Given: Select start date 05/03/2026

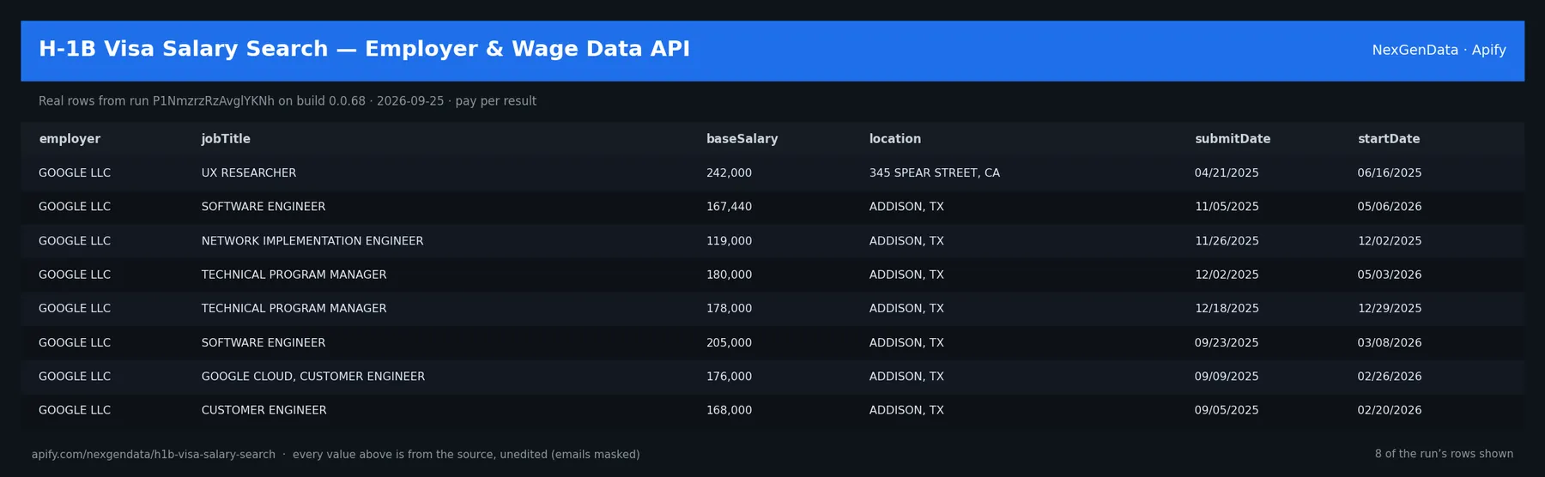Looking at the screenshot, I should [x=1389, y=275].
